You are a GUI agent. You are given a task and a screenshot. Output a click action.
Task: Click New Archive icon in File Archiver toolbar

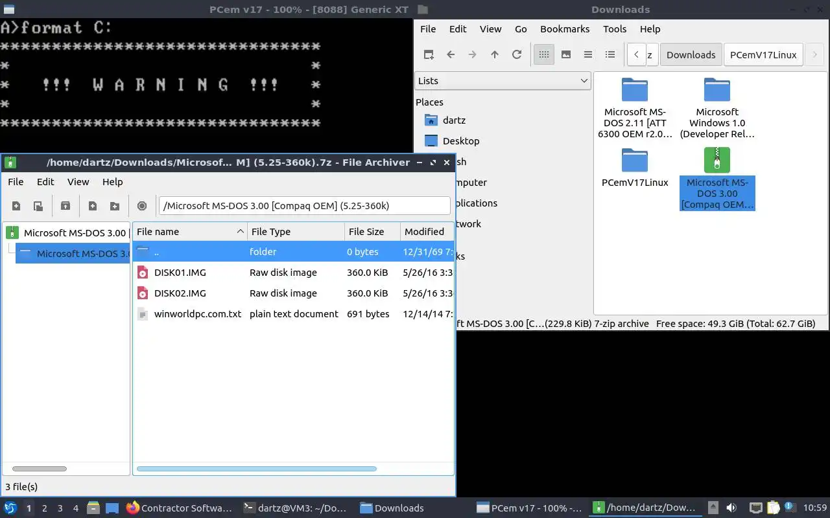pyautogui.click(x=16, y=206)
